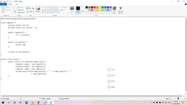Click the Paste clipboard icon

pyautogui.click(x=3, y=8)
